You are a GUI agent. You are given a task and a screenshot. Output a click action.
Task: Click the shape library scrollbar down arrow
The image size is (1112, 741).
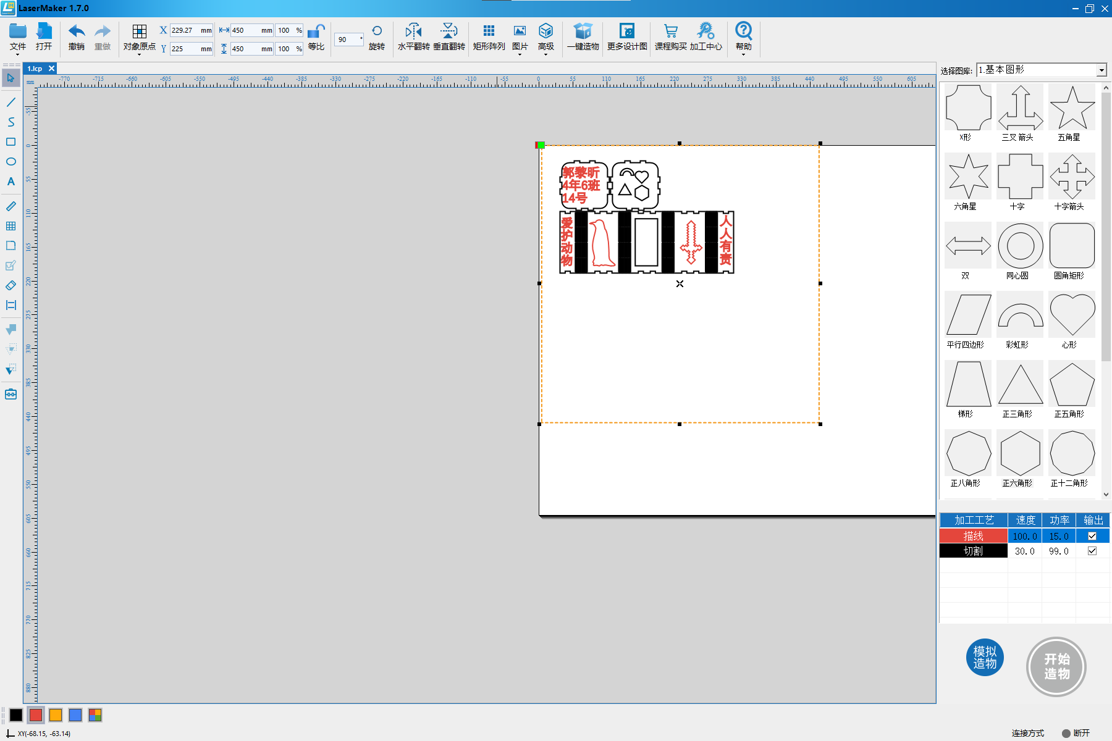[x=1106, y=495]
